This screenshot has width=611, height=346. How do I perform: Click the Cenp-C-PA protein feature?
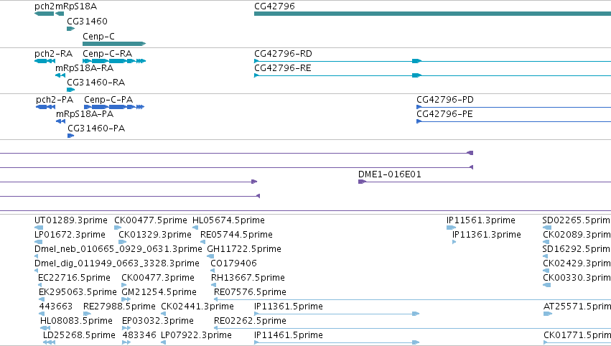point(114,107)
